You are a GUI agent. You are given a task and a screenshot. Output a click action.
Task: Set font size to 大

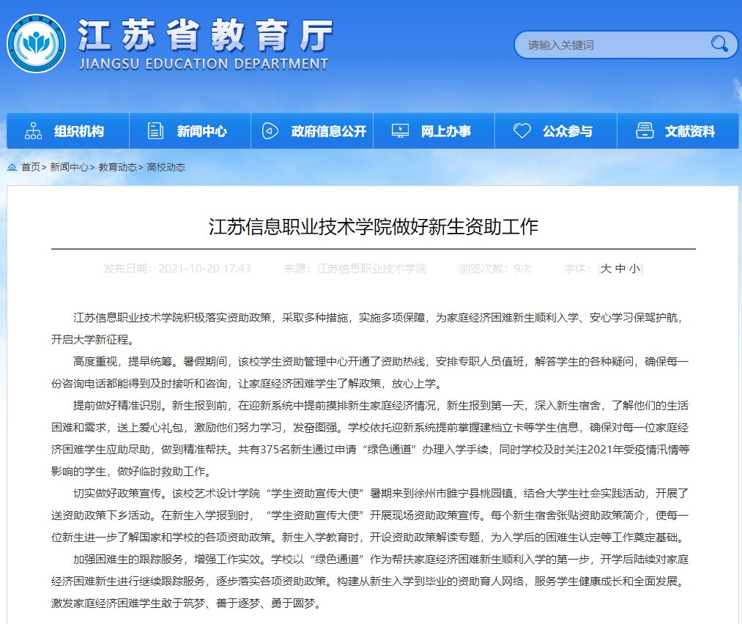606,269
